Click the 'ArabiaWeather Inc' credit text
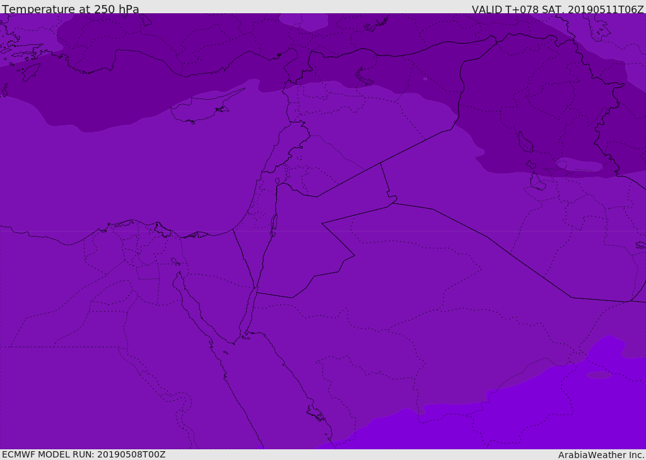The width and height of the screenshot is (646, 460). tap(601, 455)
